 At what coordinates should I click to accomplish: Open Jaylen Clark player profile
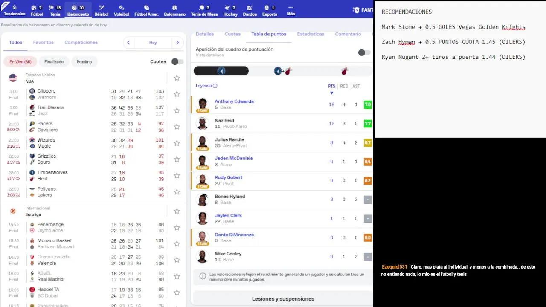click(x=228, y=215)
